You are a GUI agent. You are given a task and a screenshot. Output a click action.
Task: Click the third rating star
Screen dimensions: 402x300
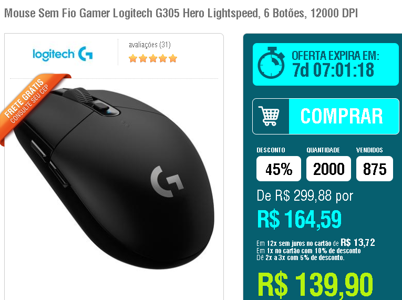[x=153, y=58]
